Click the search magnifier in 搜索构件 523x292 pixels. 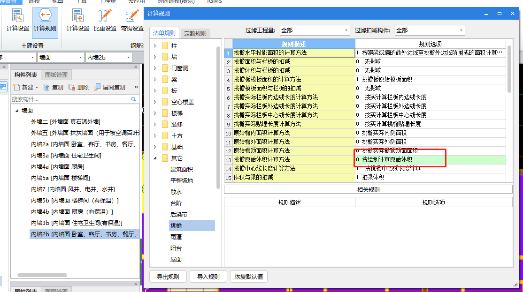click(x=133, y=99)
